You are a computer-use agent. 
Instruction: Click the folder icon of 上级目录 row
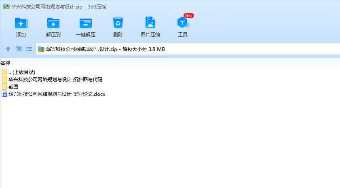tap(4, 72)
